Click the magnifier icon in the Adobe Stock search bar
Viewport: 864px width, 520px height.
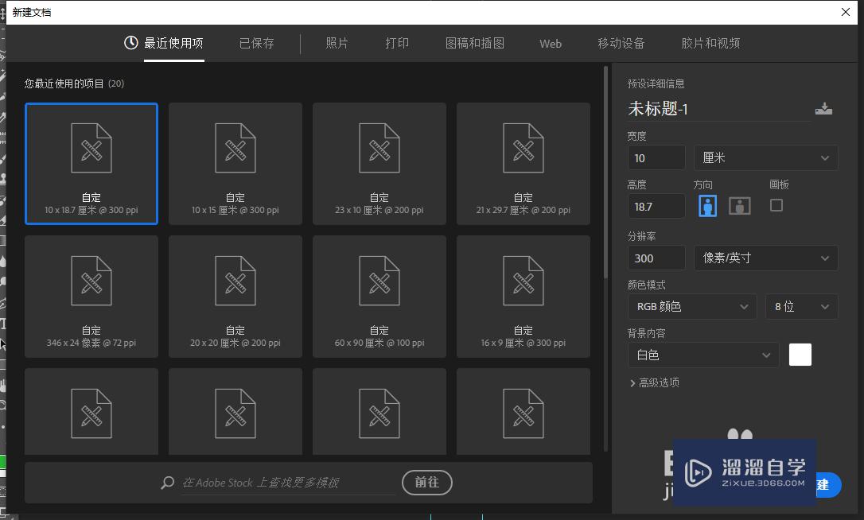(x=166, y=483)
